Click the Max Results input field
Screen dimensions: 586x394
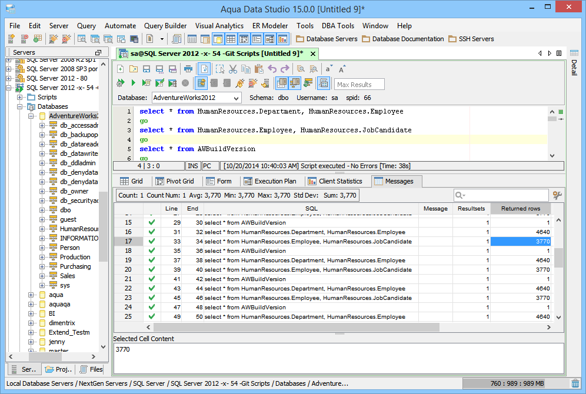(359, 84)
